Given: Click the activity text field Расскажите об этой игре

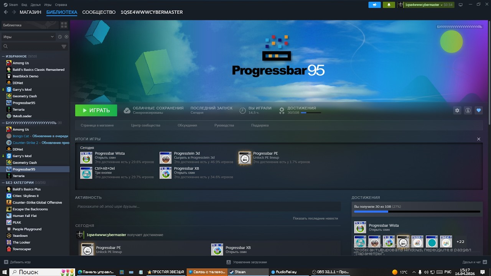Looking at the screenshot, I should point(208,206).
